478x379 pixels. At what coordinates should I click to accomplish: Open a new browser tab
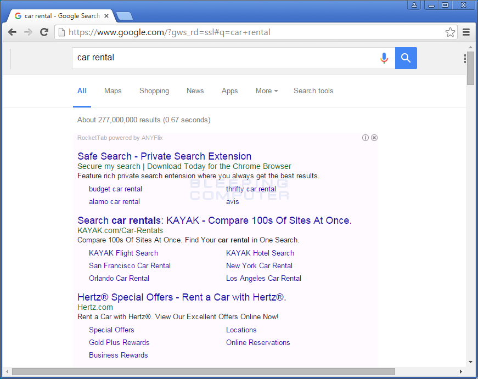(125, 16)
